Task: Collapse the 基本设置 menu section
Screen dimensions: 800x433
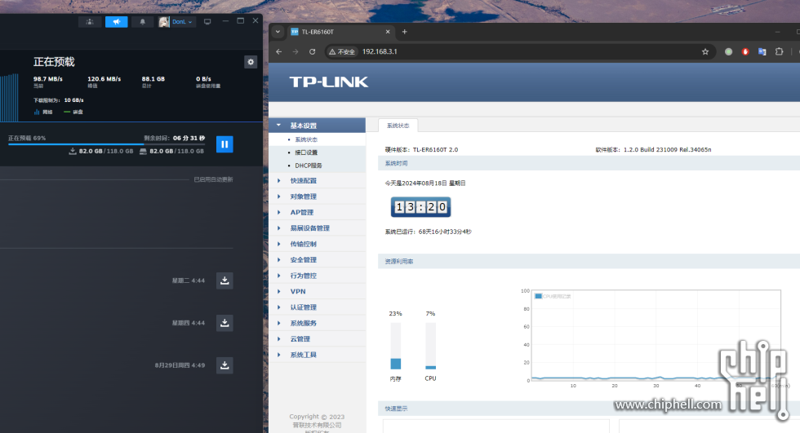Action: [x=318, y=126]
